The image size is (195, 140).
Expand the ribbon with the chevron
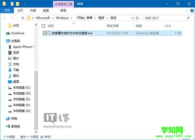point(187,11)
